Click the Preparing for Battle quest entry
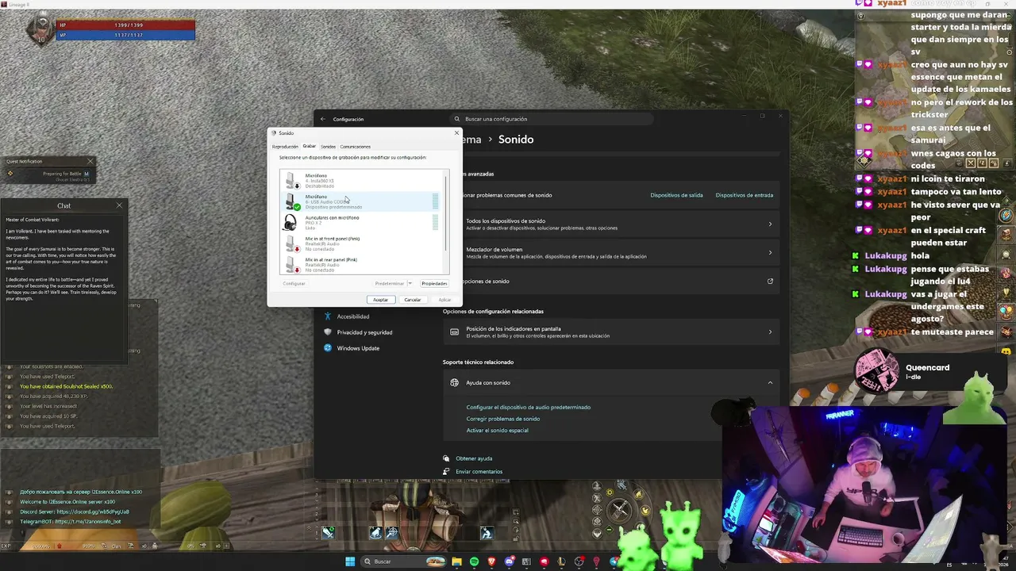 click(x=63, y=174)
